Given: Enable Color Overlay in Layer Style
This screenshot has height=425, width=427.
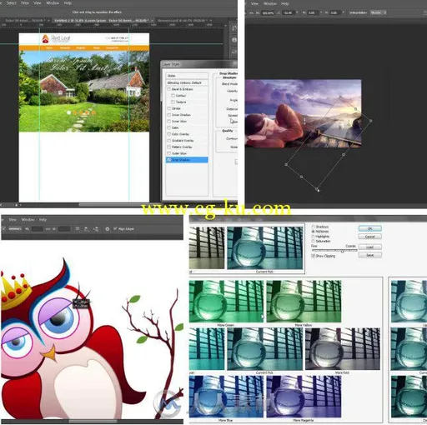Looking at the screenshot, I should pos(168,134).
